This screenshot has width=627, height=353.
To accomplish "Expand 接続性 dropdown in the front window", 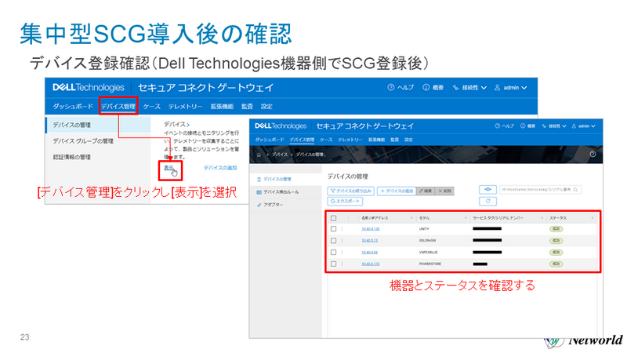I will pos(554,126).
